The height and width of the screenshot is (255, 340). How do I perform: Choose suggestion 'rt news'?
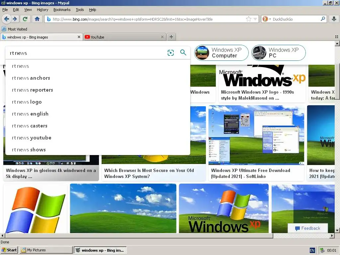point(98,66)
